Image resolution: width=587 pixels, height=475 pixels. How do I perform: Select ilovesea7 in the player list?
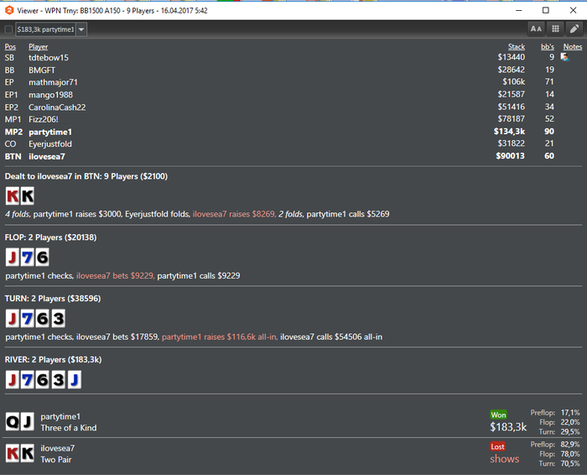click(47, 157)
